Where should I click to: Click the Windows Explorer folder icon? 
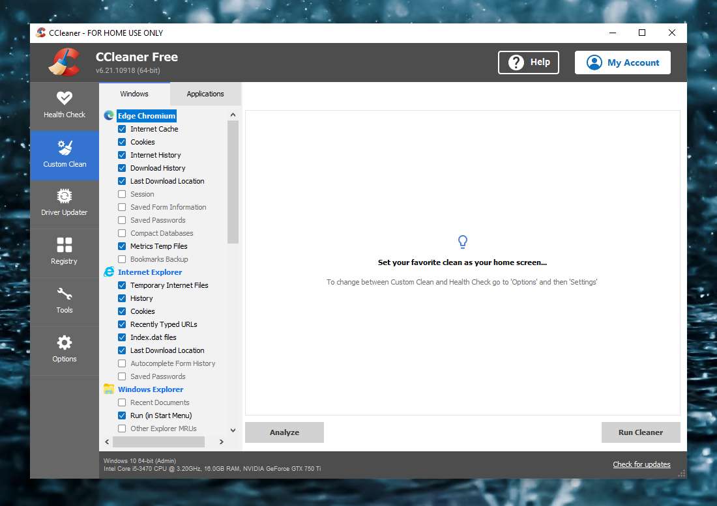pyautogui.click(x=109, y=389)
